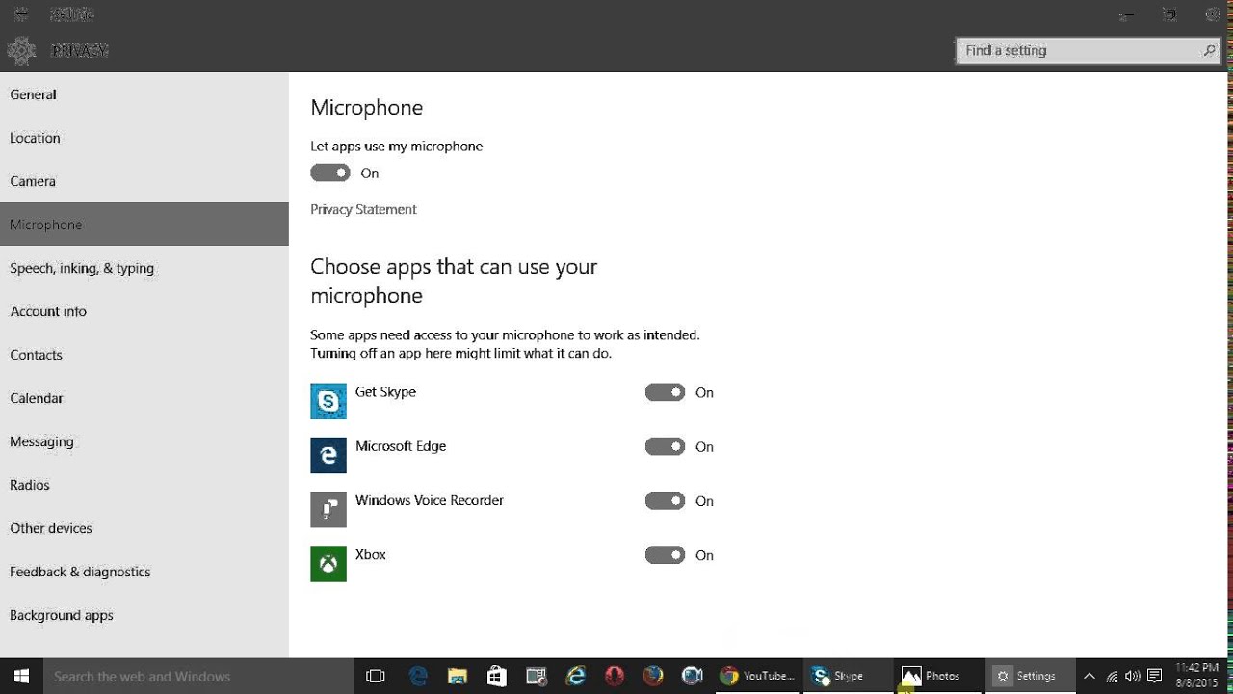Disable microphone access for Microsoft Edge

pos(665,446)
